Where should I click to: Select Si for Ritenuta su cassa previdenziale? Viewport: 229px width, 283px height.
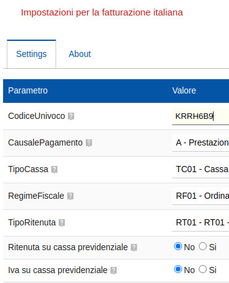(202, 246)
